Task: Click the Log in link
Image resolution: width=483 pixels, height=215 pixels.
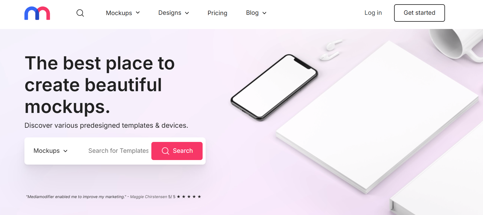Action: (x=373, y=13)
